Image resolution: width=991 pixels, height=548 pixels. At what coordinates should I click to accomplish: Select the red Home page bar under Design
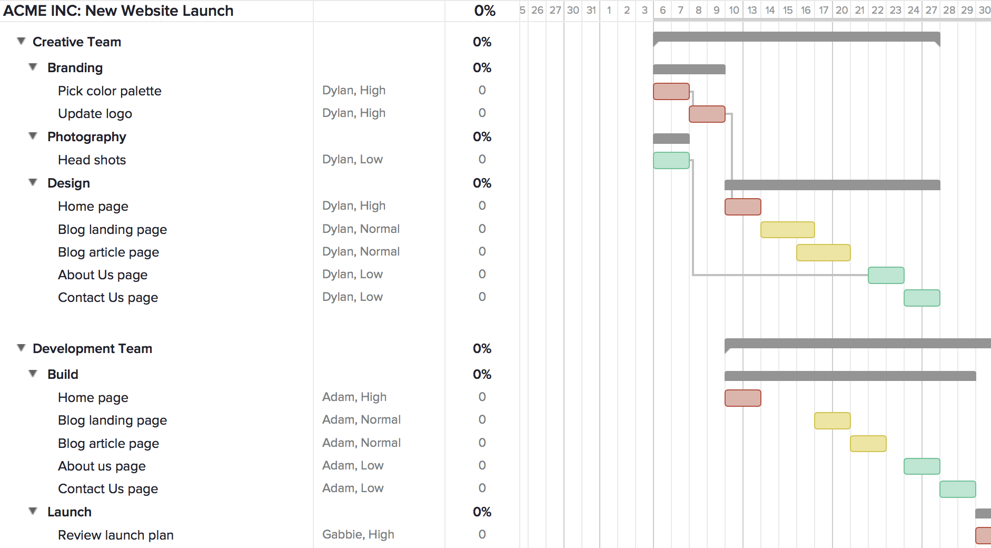tap(742, 207)
